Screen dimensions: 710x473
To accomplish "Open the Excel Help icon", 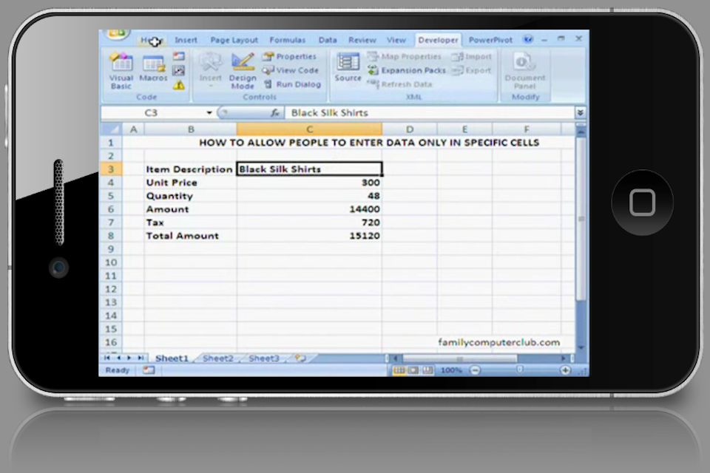I will point(528,39).
